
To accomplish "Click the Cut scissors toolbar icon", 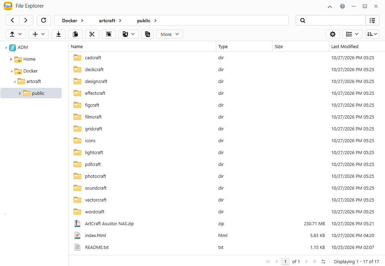I will 92,34.
